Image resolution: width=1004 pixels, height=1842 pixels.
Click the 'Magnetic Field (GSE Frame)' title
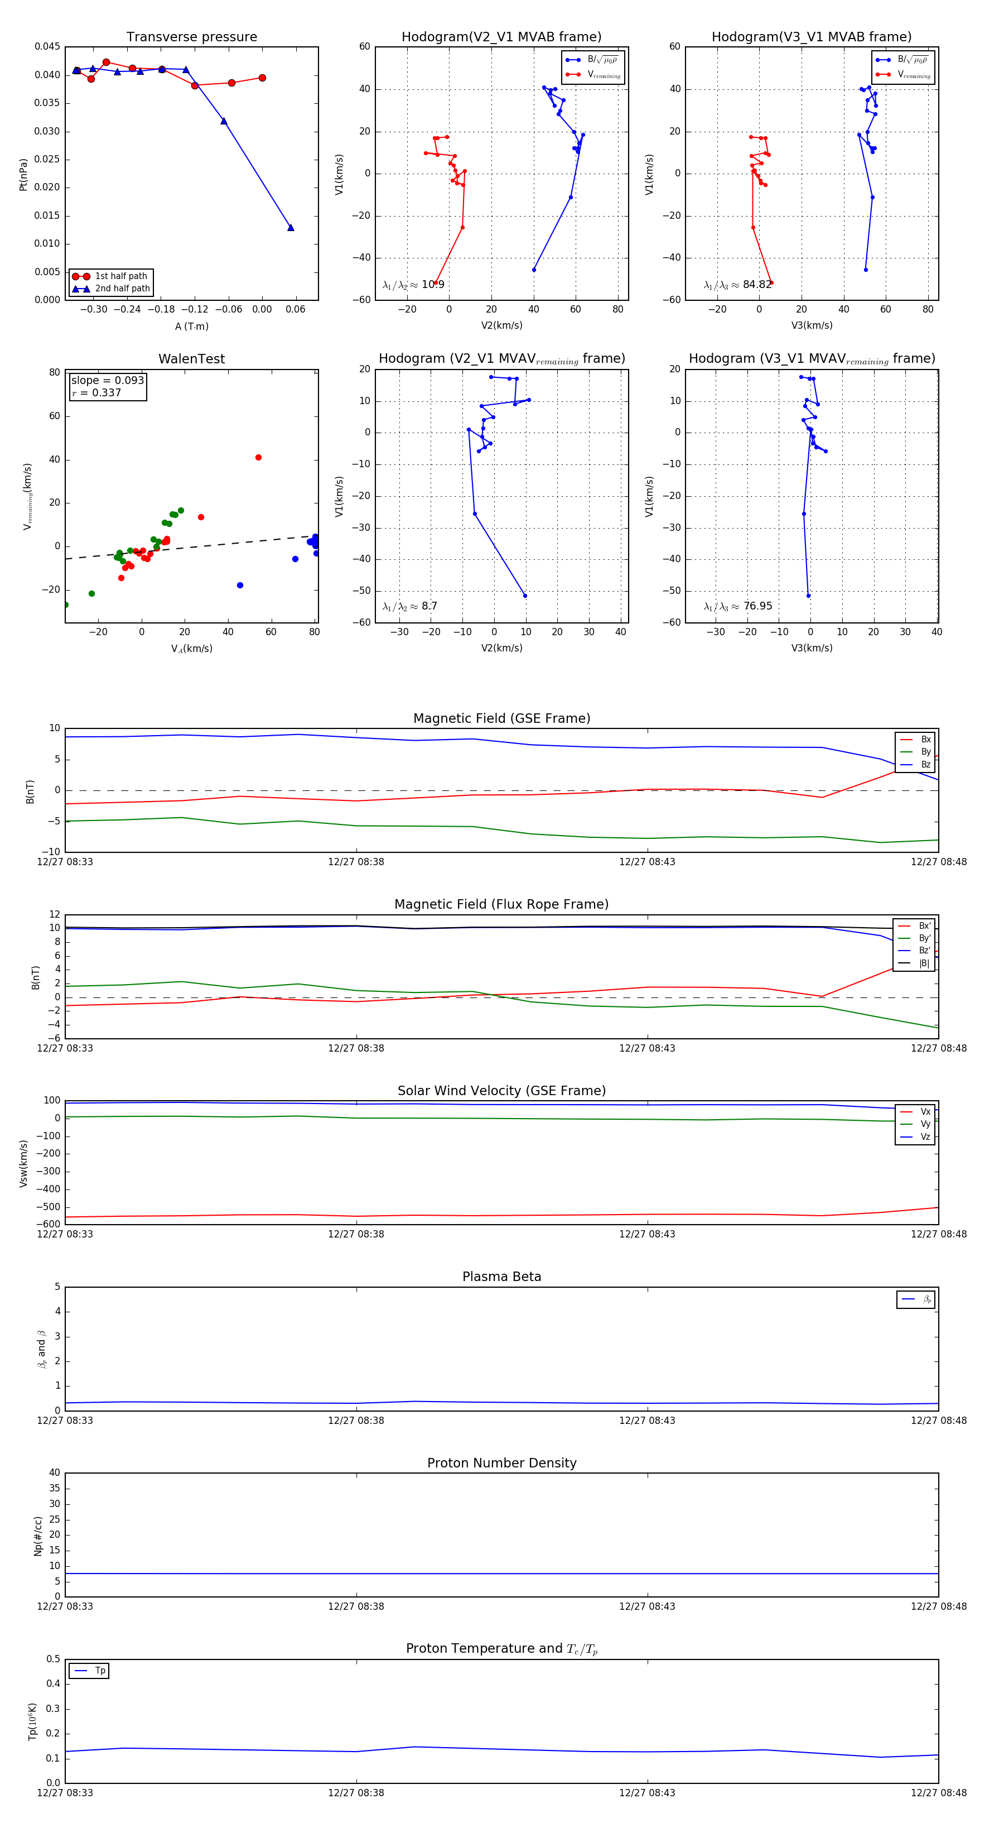[501, 718]
